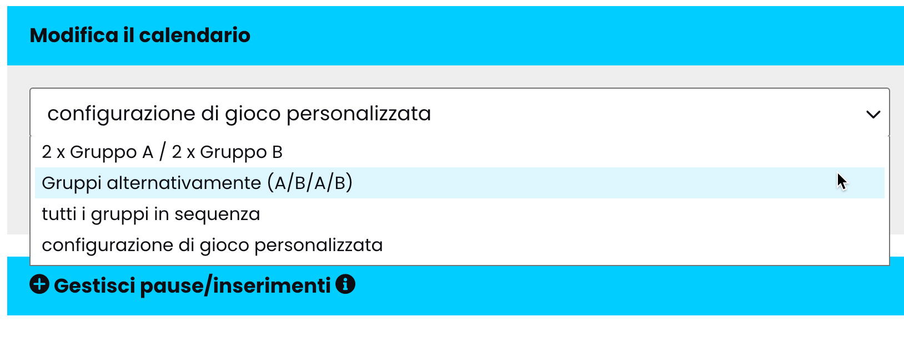This screenshot has height=337, width=904.
Task: Show help via the circled "i" icon
Action: [345, 285]
